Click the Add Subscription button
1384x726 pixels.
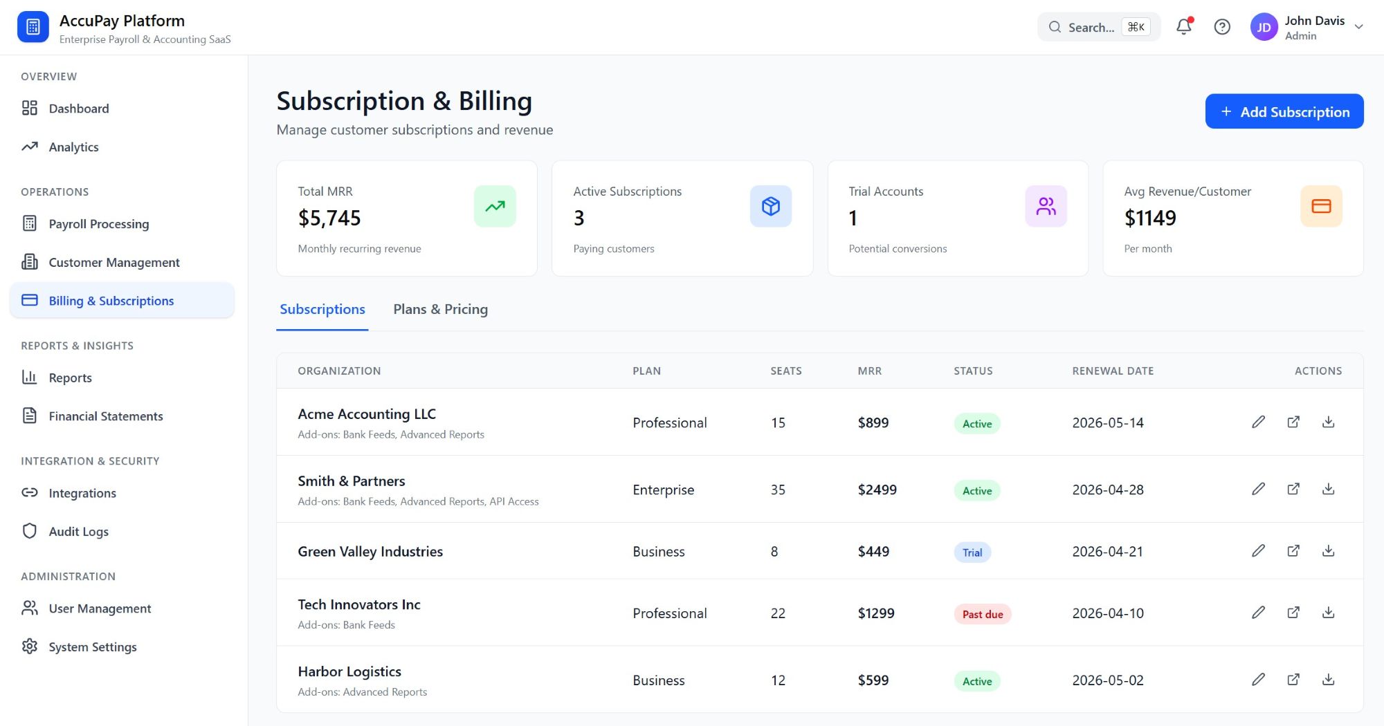click(1284, 111)
